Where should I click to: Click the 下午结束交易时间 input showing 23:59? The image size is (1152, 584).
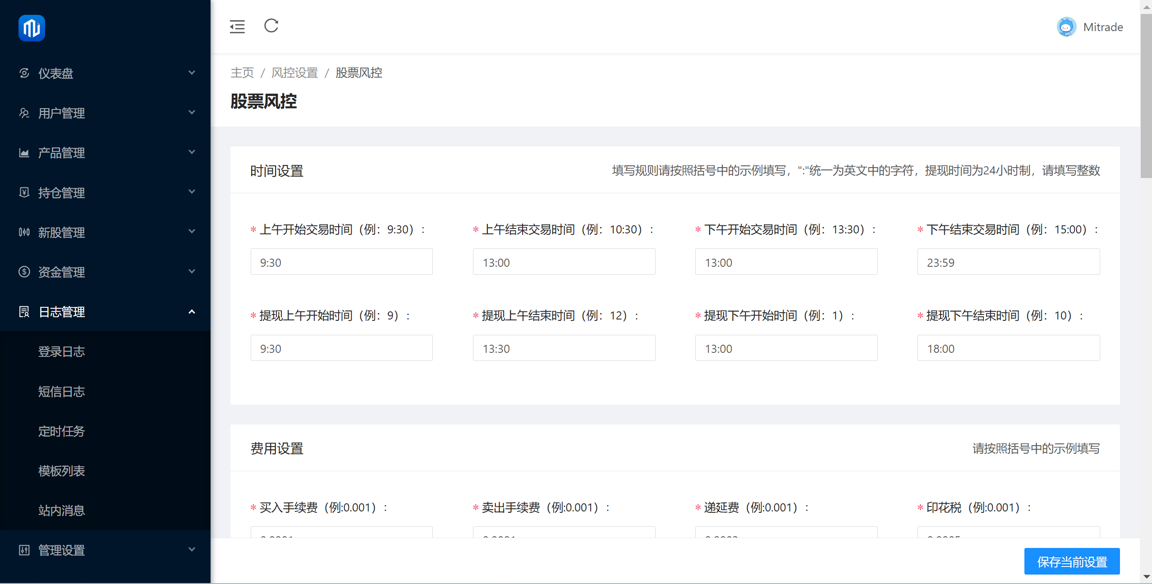pos(1008,262)
